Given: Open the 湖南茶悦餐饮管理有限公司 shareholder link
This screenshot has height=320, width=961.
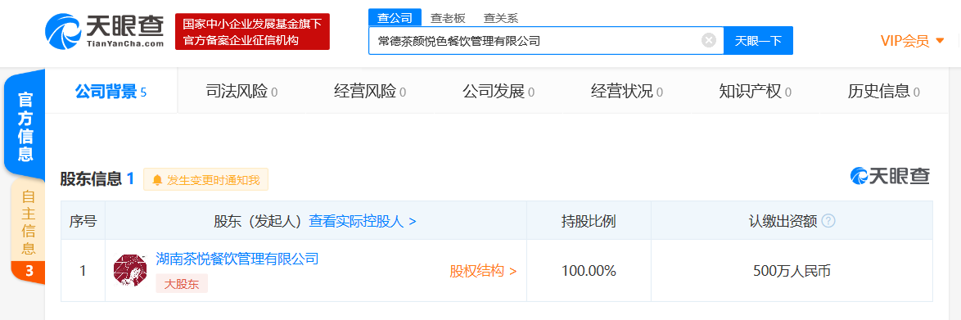Looking at the screenshot, I should 237,258.
